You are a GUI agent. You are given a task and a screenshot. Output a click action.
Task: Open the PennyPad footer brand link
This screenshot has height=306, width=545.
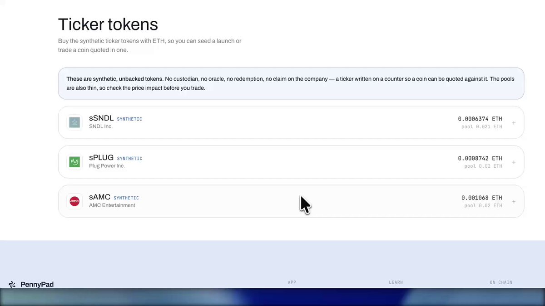point(31,285)
